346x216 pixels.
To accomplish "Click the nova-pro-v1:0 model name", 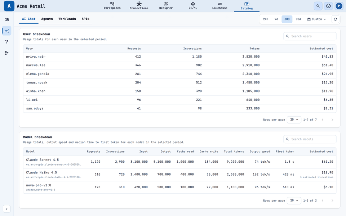I will click(39, 185).
